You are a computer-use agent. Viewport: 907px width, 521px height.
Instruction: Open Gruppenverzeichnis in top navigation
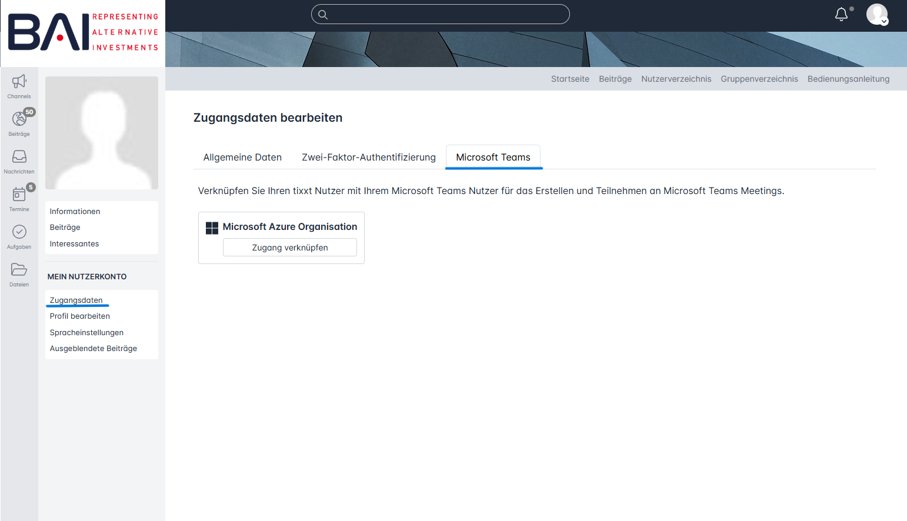[x=759, y=79]
